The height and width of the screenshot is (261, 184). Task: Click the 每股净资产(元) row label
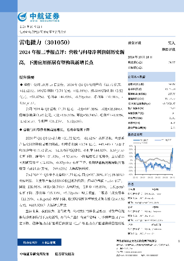(x=136, y=113)
